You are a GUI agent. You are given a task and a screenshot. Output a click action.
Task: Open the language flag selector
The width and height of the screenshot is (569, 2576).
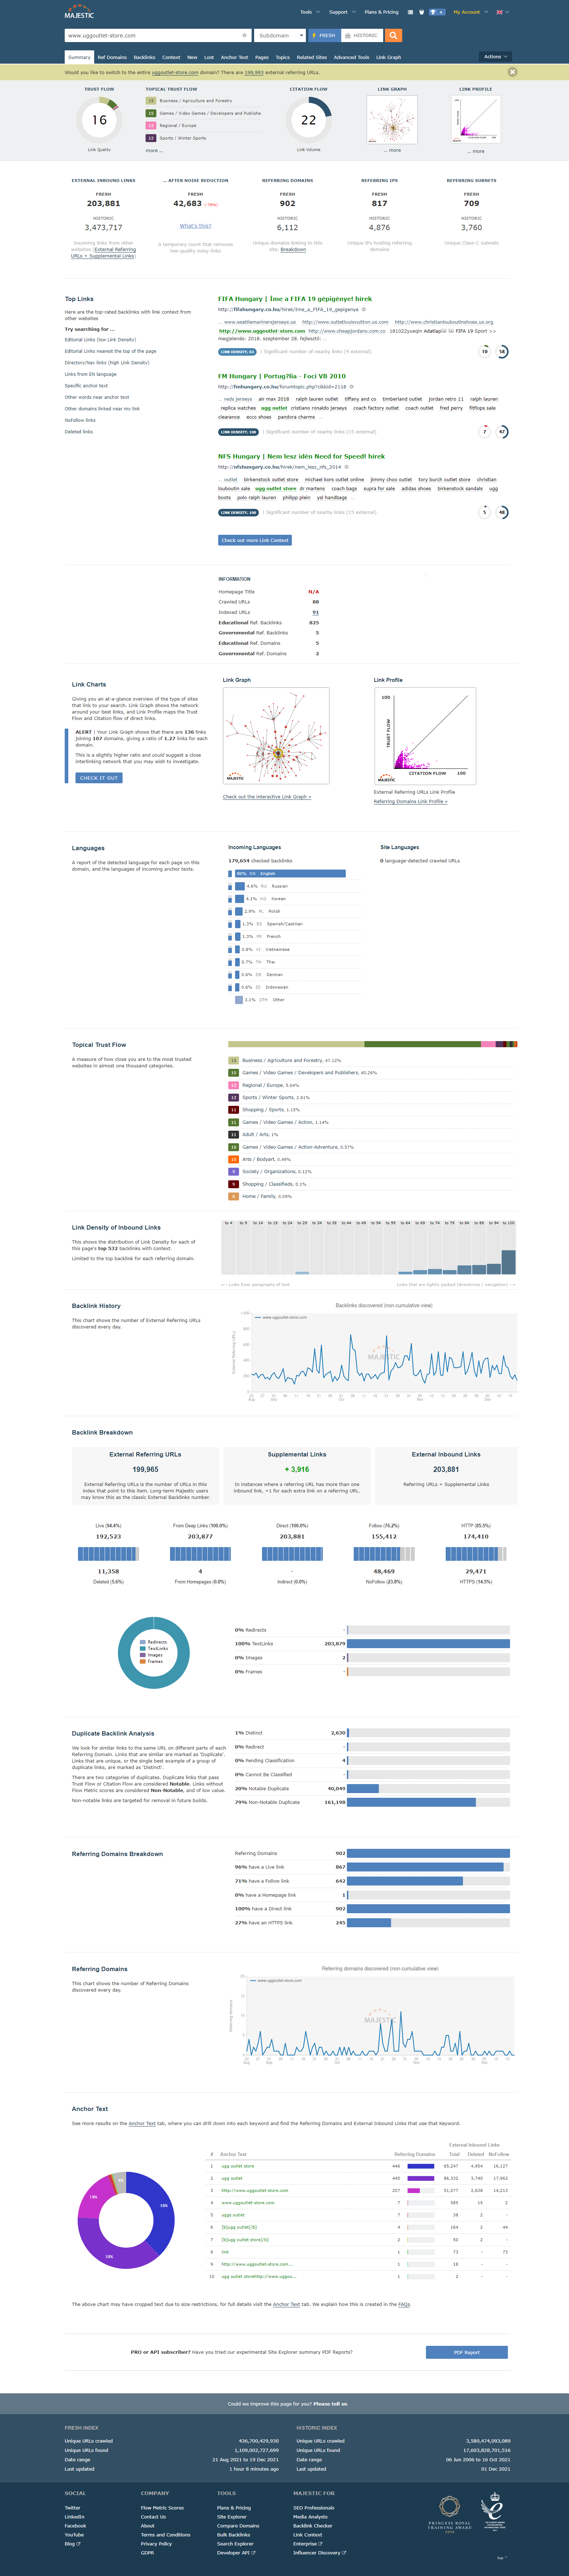tap(503, 12)
